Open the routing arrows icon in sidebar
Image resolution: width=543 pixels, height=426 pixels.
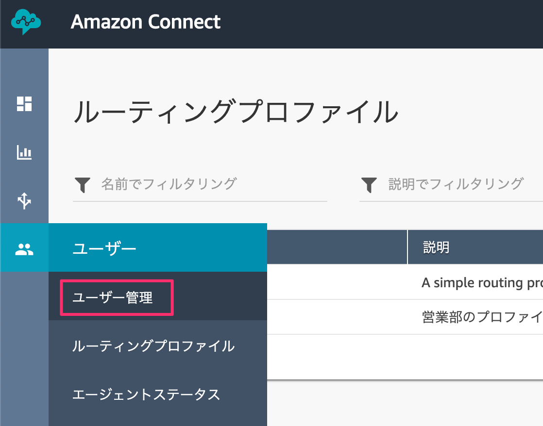(x=24, y=201)
